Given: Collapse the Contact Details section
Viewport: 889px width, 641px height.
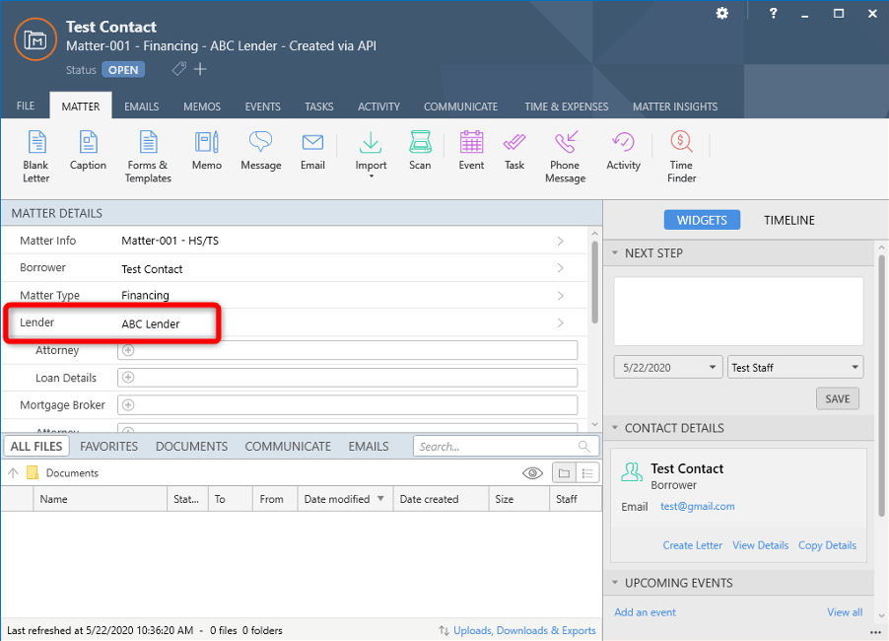Looking at the screenshot, I should pos(615,428).
